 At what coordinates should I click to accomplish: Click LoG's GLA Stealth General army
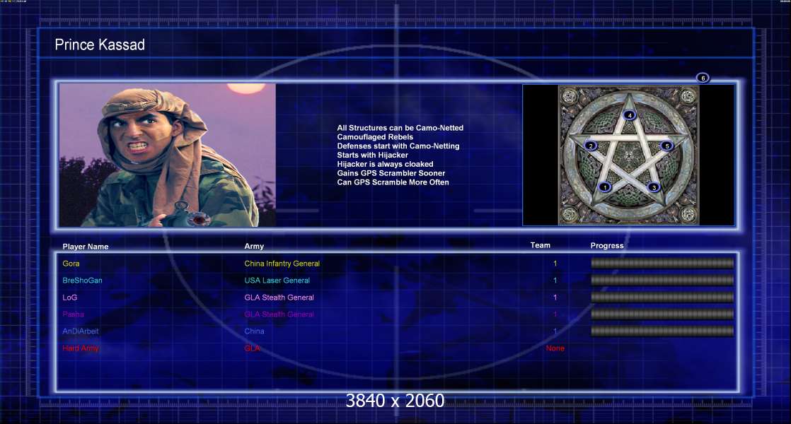point(279,298)
